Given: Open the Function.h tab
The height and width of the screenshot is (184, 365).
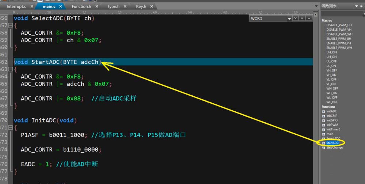Looking at the screenshot, I should [81, 7].
